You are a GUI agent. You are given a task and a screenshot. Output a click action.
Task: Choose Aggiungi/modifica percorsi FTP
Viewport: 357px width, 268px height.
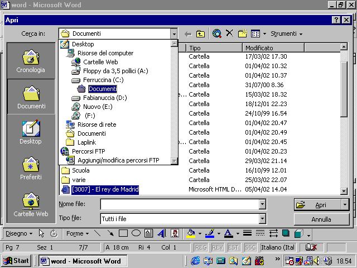point(118,160)
